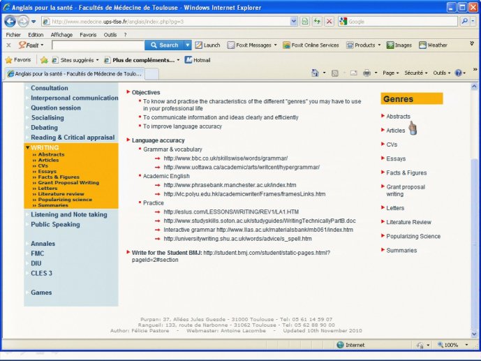Open the Sécurité command bar menu
This screenshot has width=481, height=361.
click(x=415, y=73)
